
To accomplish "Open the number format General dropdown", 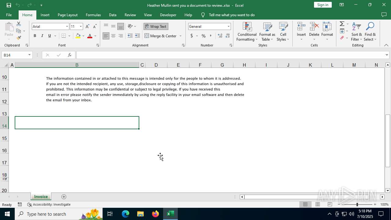I will (x=228, y=27).
